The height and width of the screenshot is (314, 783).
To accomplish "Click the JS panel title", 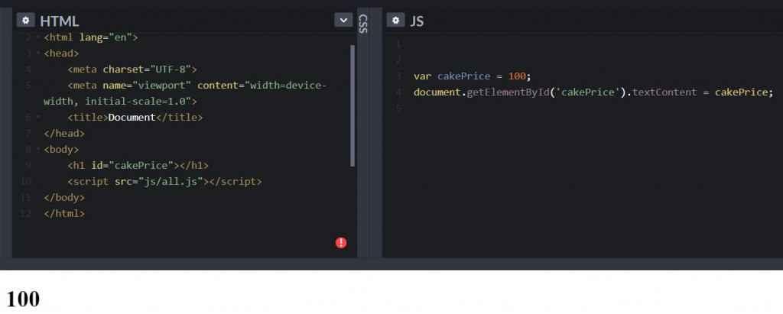I will coord(417,21).
